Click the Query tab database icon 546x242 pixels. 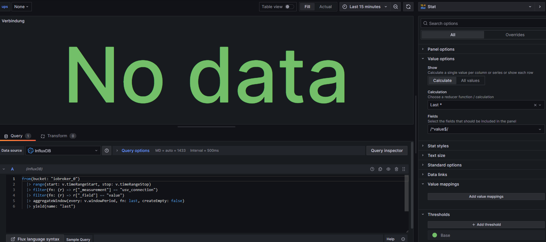6,136
